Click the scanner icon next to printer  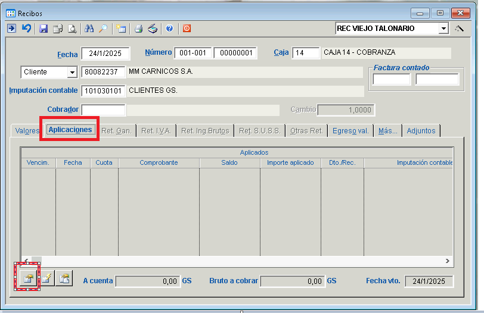pos(153,29)
